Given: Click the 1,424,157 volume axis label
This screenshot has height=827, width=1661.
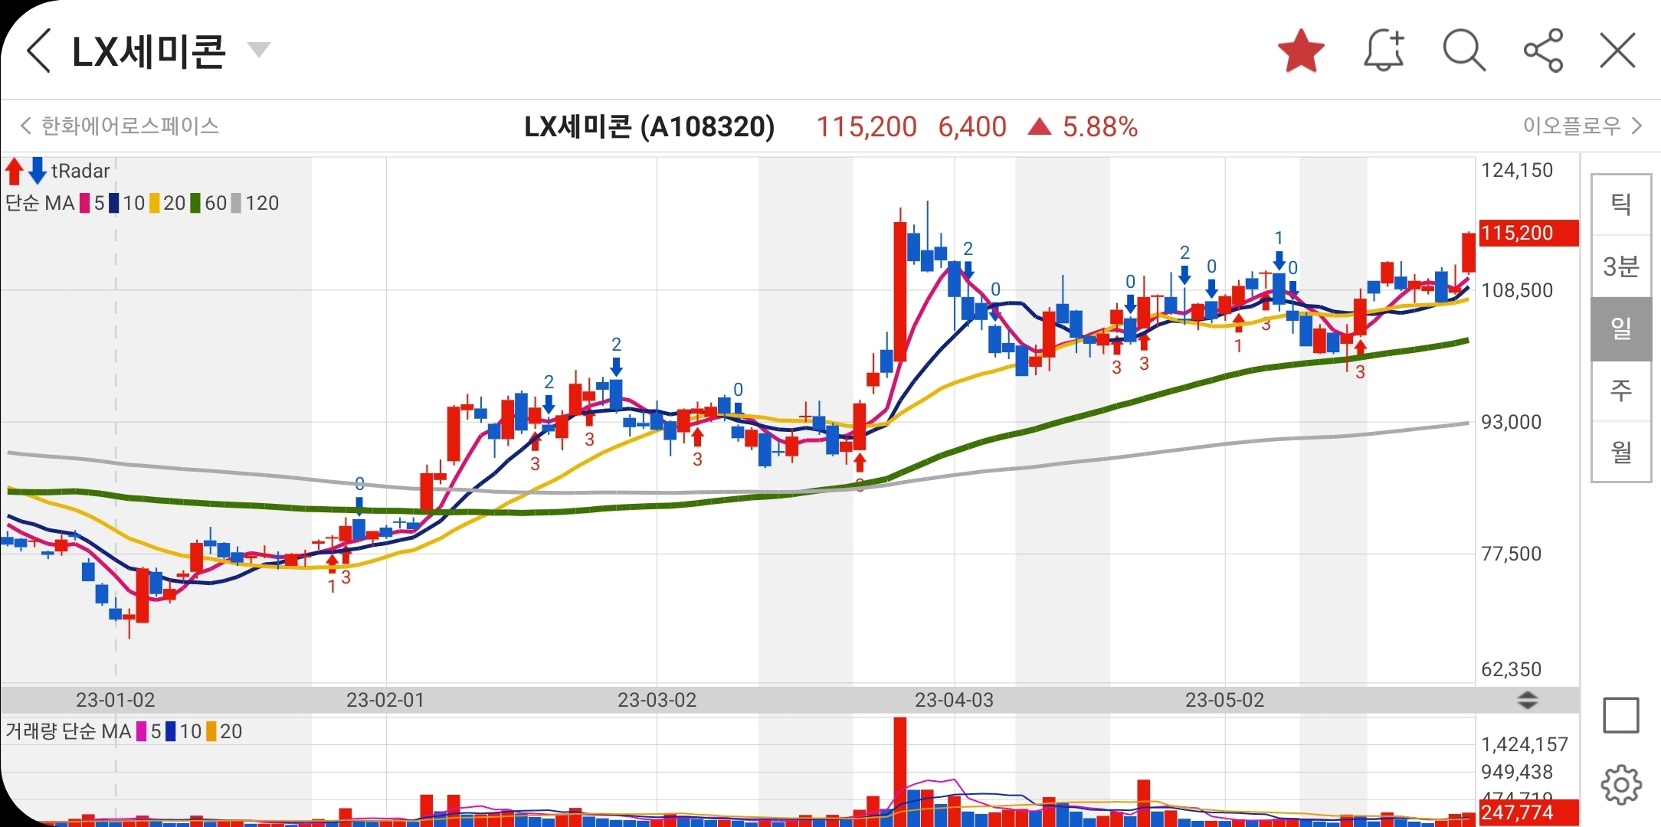Looking at the screenshot, I should click(1525, 744).
